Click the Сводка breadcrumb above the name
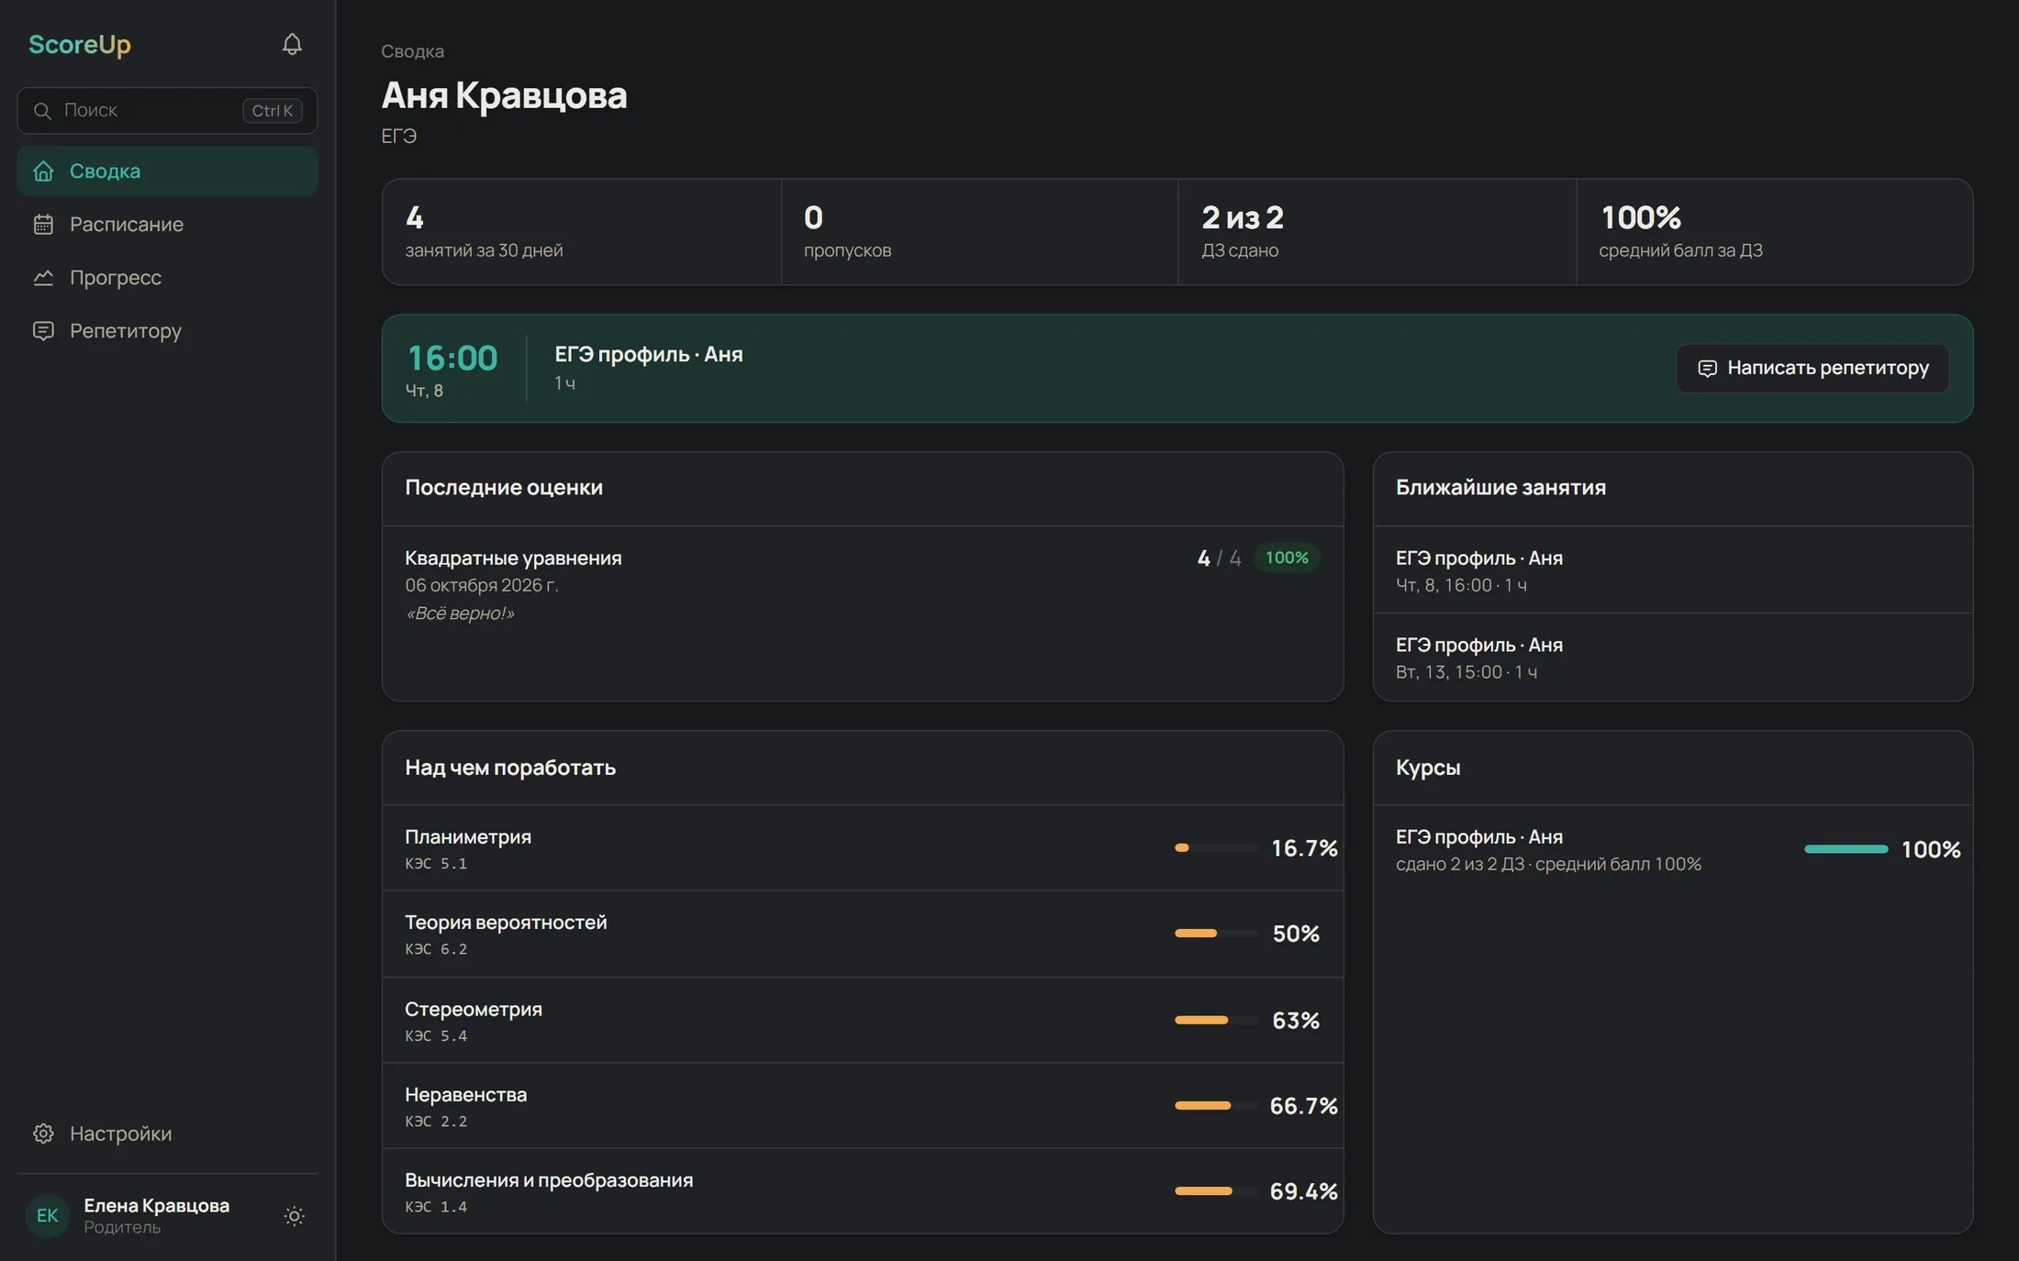 point(412,51)
